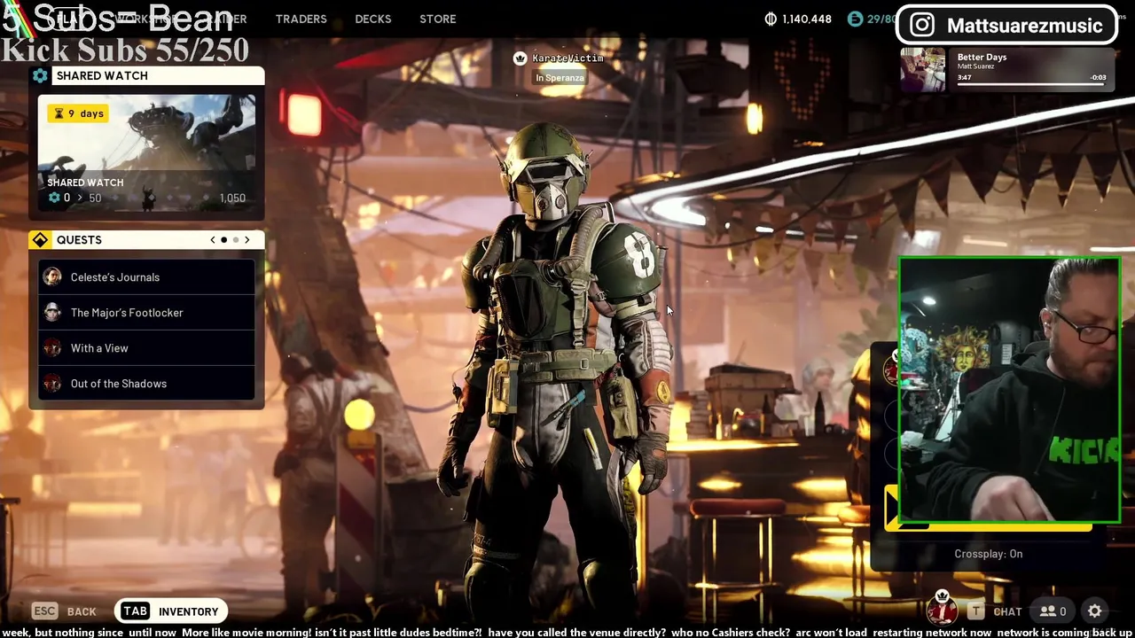Image resolution: width=1135 pixels, height=638 pixels.
Task: Click the KarateVictim player name
Action: pos(567,58)
